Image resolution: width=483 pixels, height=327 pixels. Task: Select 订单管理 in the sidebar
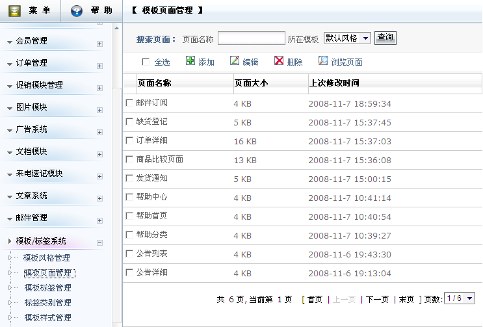[x=31, y=63]
